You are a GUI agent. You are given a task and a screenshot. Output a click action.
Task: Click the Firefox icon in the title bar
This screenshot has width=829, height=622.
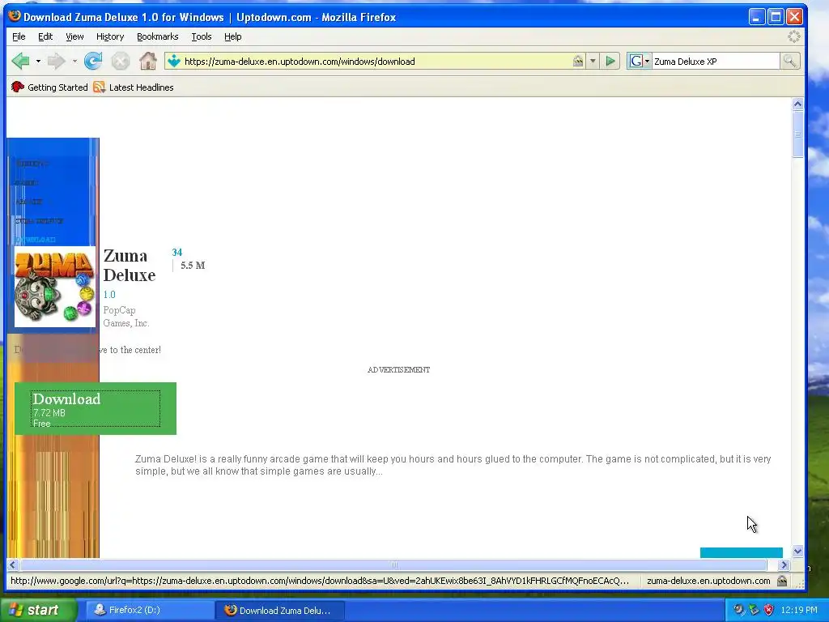[x=15, y=16]
